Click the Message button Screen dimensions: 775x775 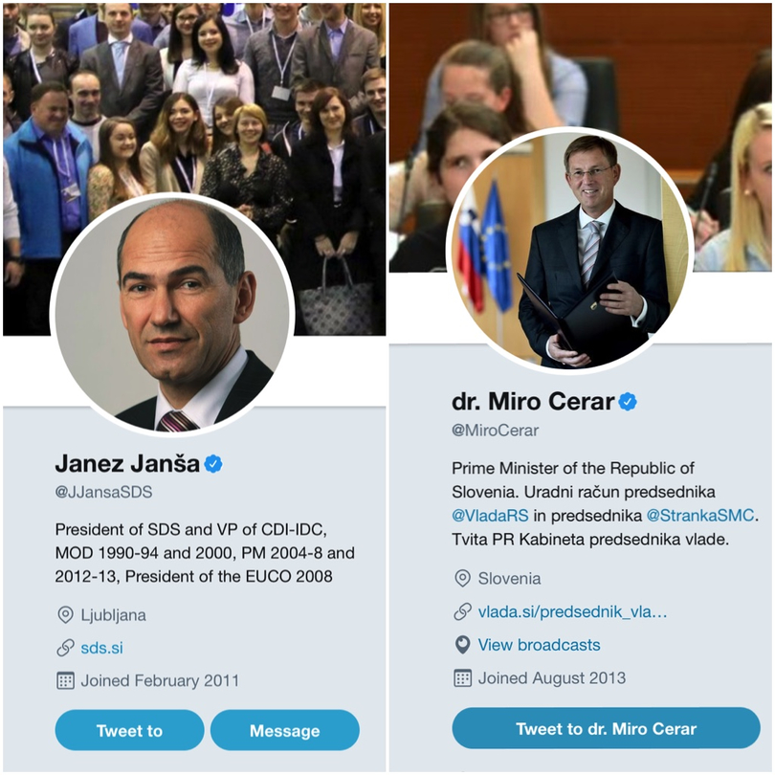tap(285, 730)
